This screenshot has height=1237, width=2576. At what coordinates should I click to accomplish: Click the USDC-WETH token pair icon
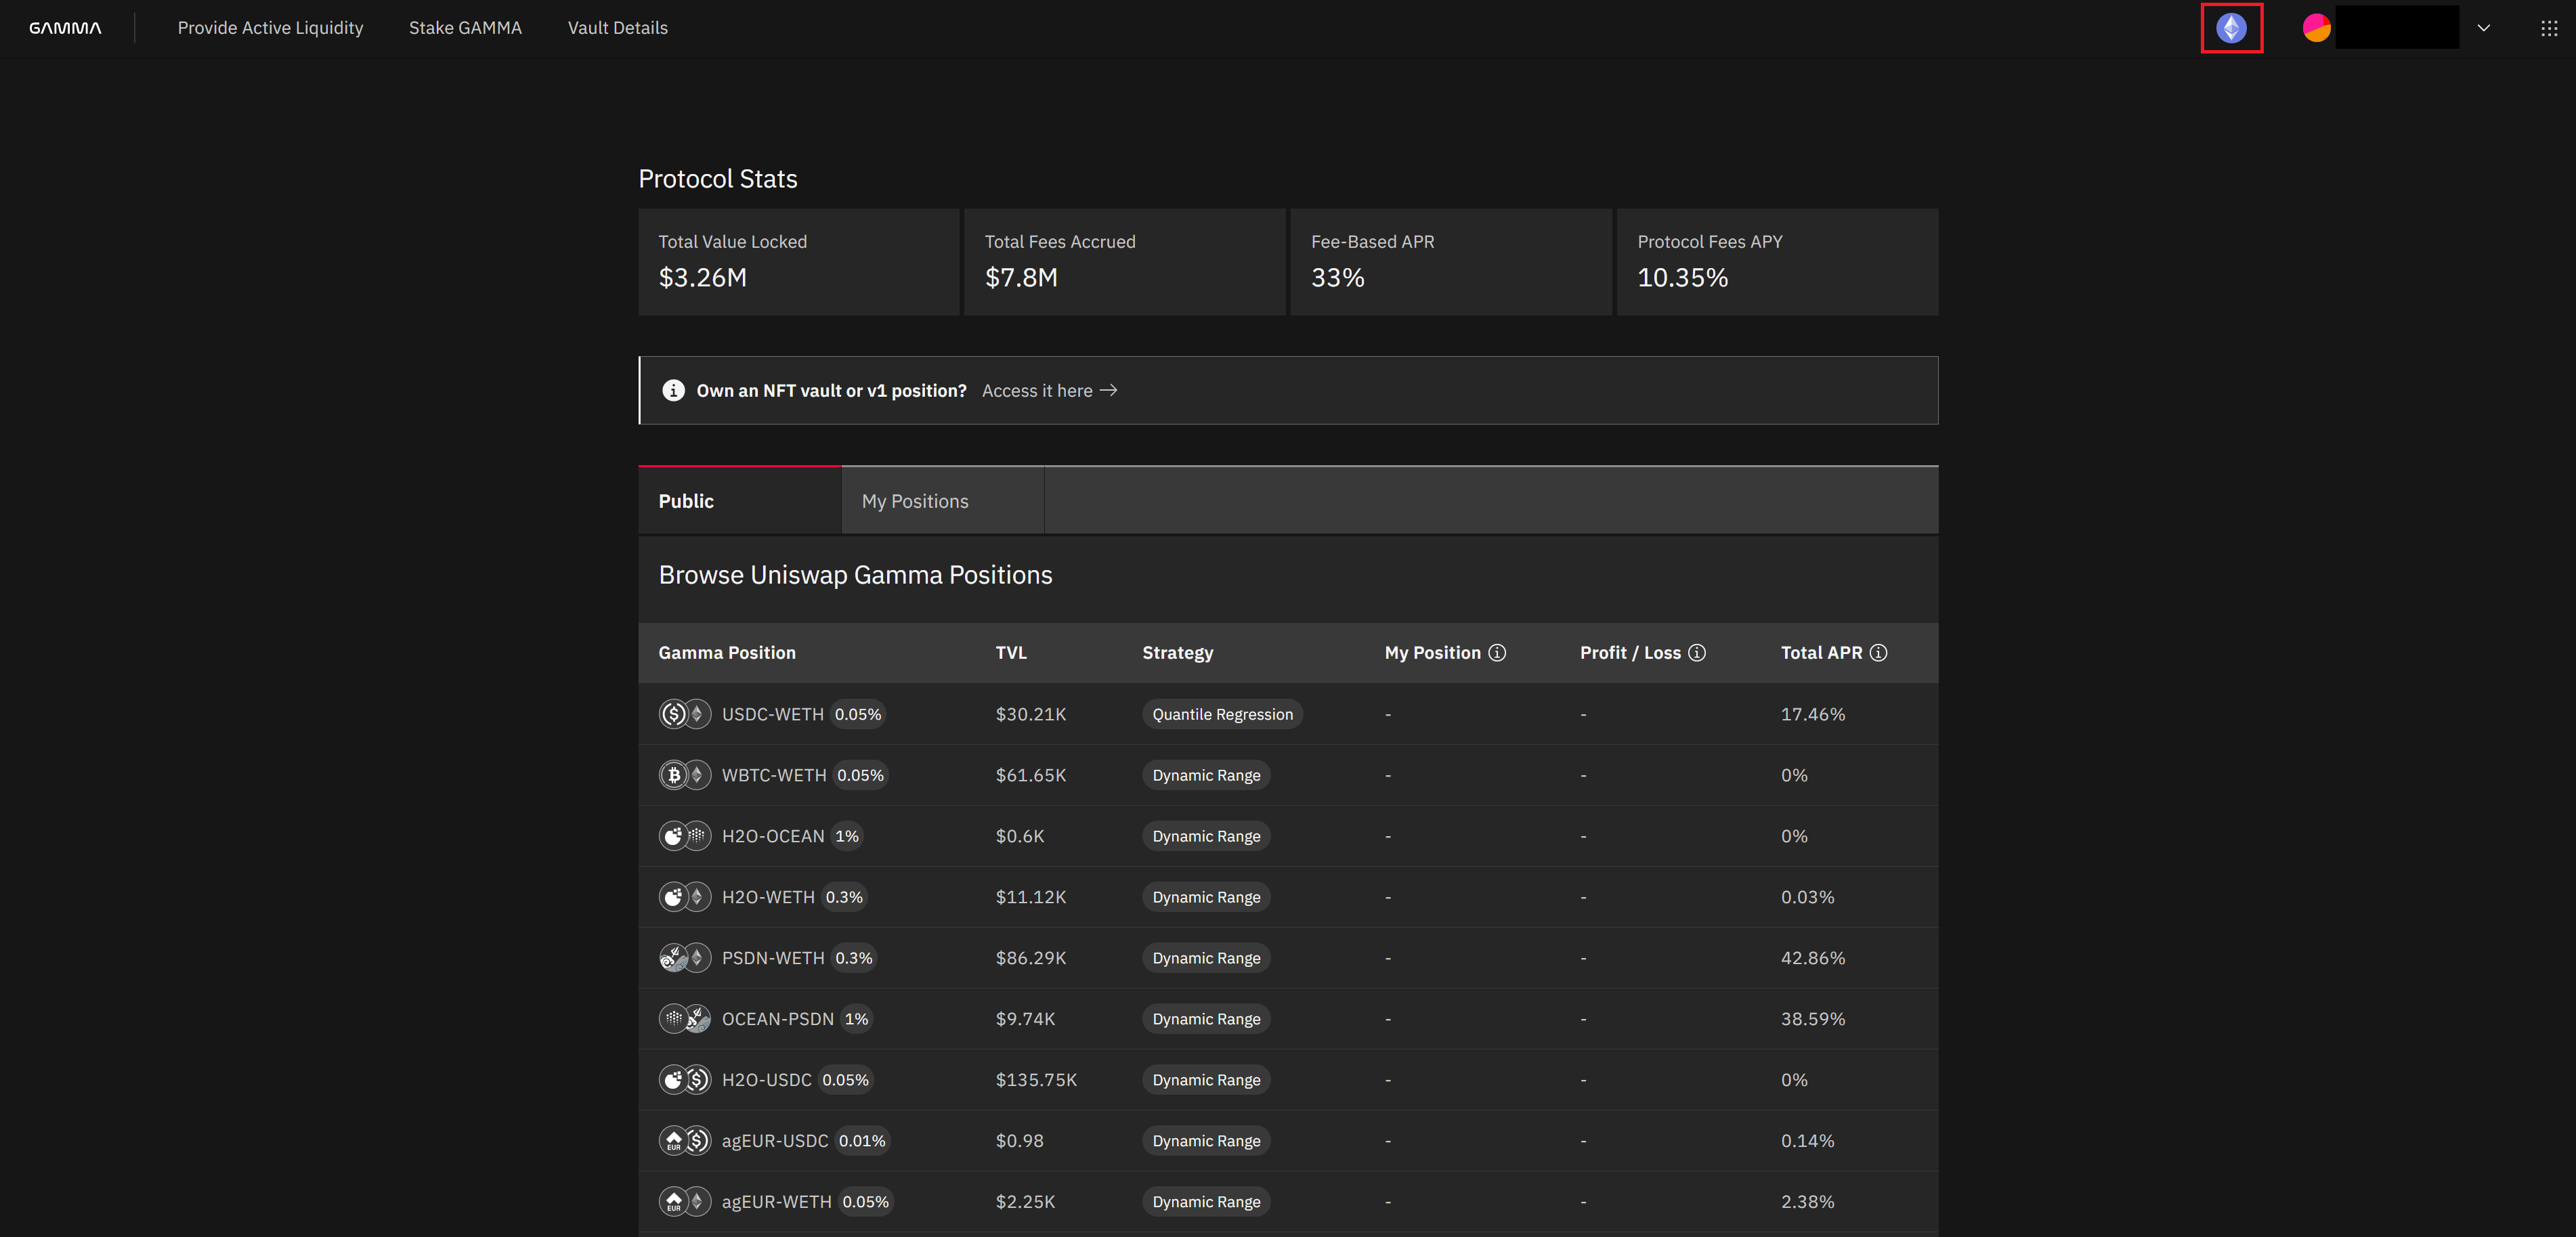pos(685,714)
